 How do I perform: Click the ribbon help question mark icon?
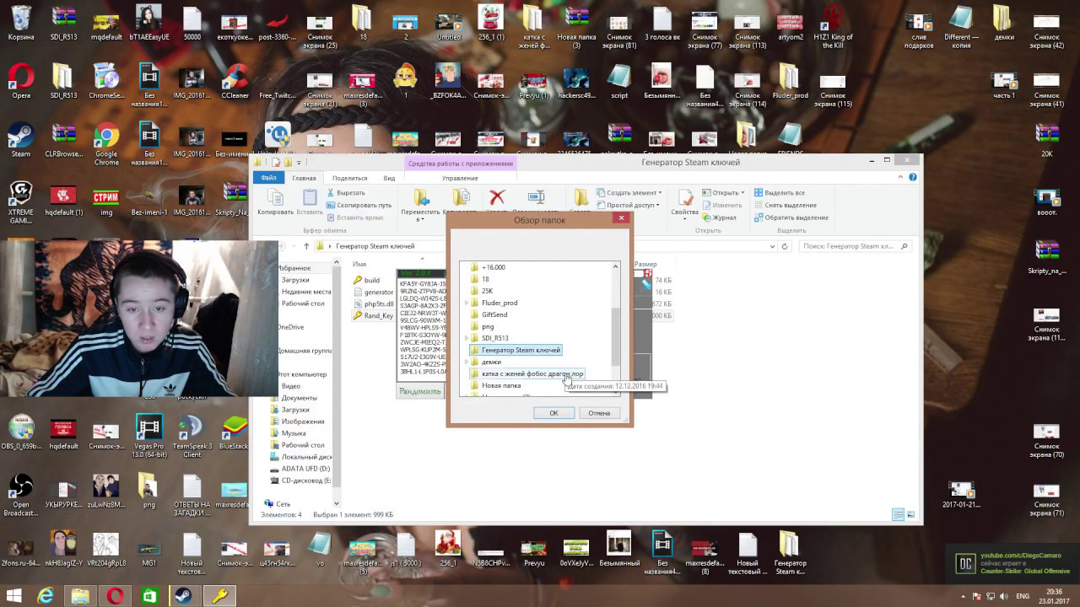coord(913,177)
